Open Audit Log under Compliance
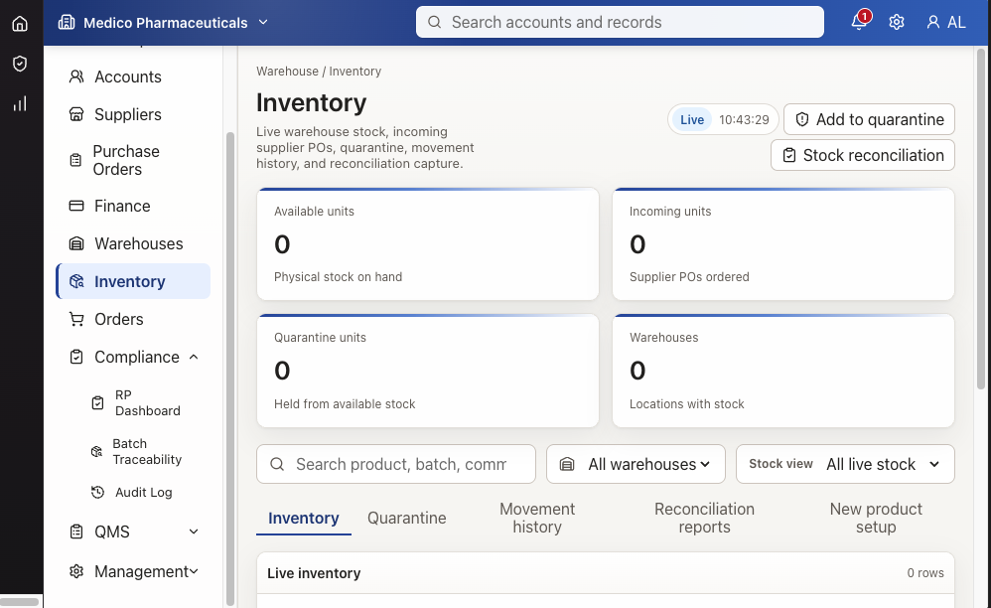Screen dimensions: 991x608 tap(144, 492)
